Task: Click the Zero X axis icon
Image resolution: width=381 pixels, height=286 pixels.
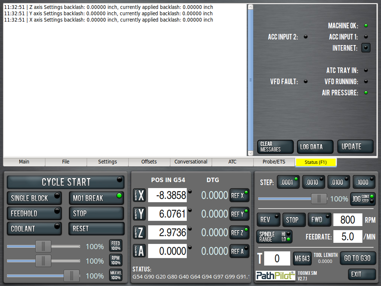Action: pos(140,195)
